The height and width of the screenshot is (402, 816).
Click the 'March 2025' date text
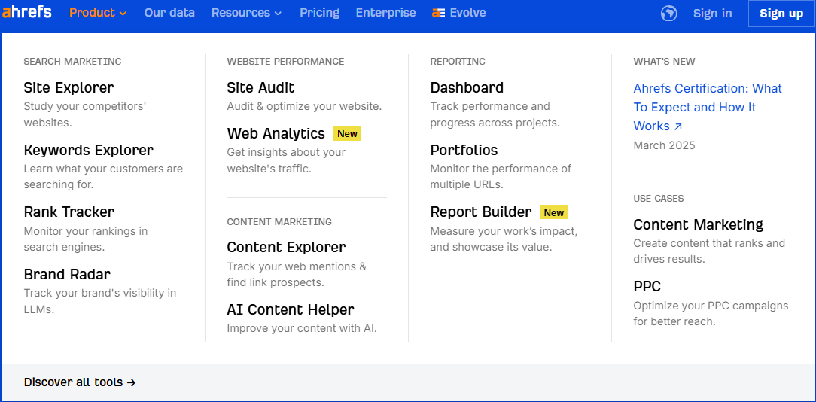[x=664, y=145]
